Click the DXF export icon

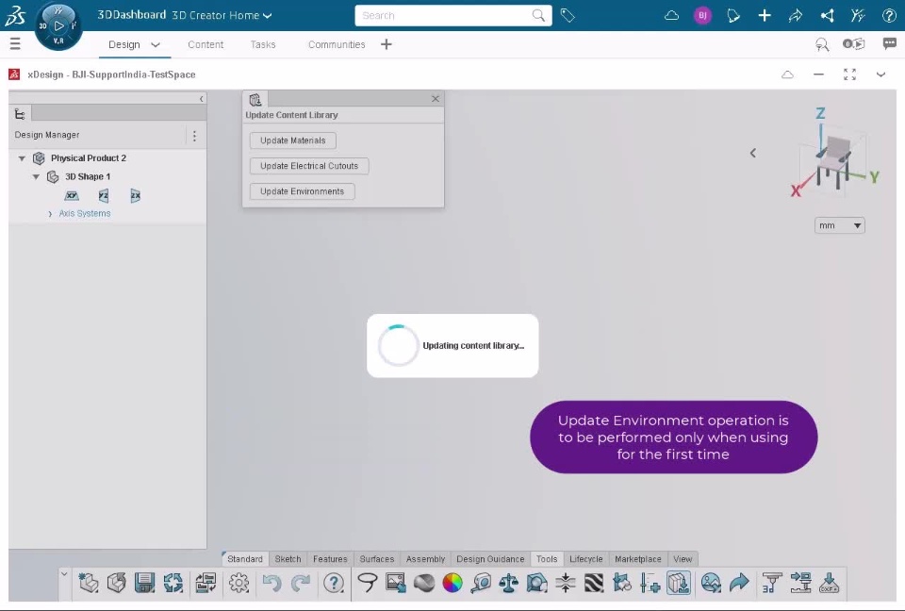point(829,583)
